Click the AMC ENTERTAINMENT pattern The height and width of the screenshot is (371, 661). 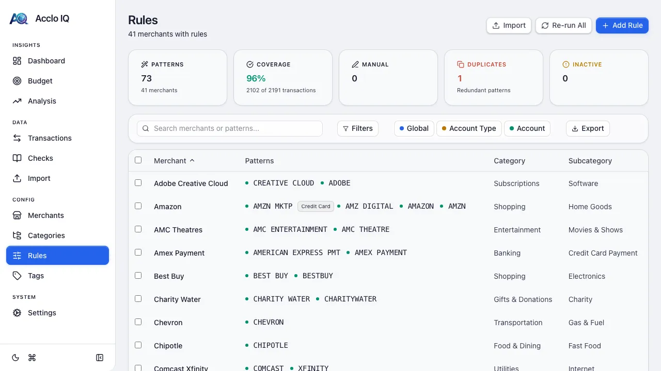click(x=290, y=229)
